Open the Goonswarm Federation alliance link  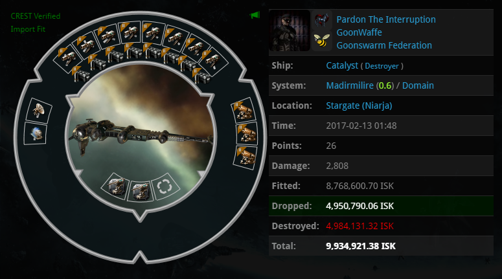[384, 45]
